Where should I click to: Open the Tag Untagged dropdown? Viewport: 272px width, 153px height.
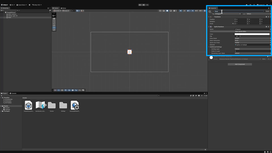[x=228, y=14]
